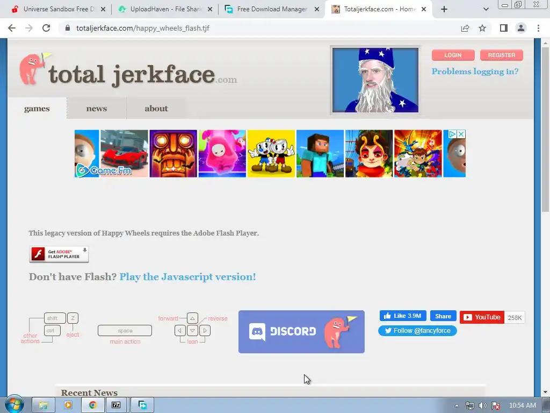Click the Recent News heading

[x=89, y=393]
